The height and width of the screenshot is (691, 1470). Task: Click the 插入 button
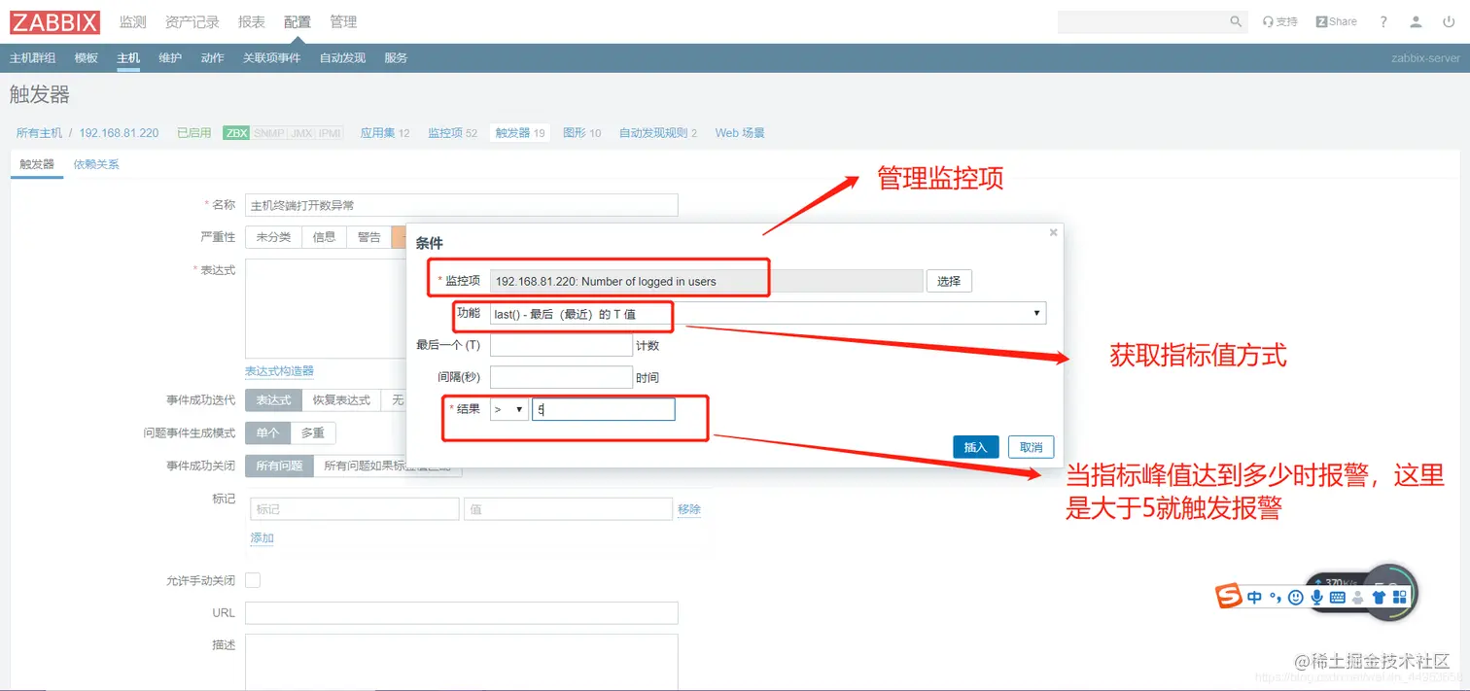coord(975,447)
